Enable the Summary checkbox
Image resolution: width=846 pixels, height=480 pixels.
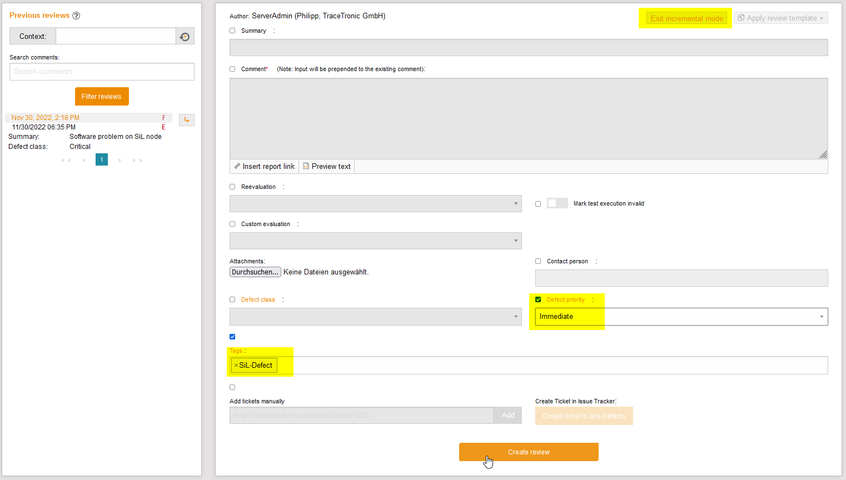[x=232, y=31]
